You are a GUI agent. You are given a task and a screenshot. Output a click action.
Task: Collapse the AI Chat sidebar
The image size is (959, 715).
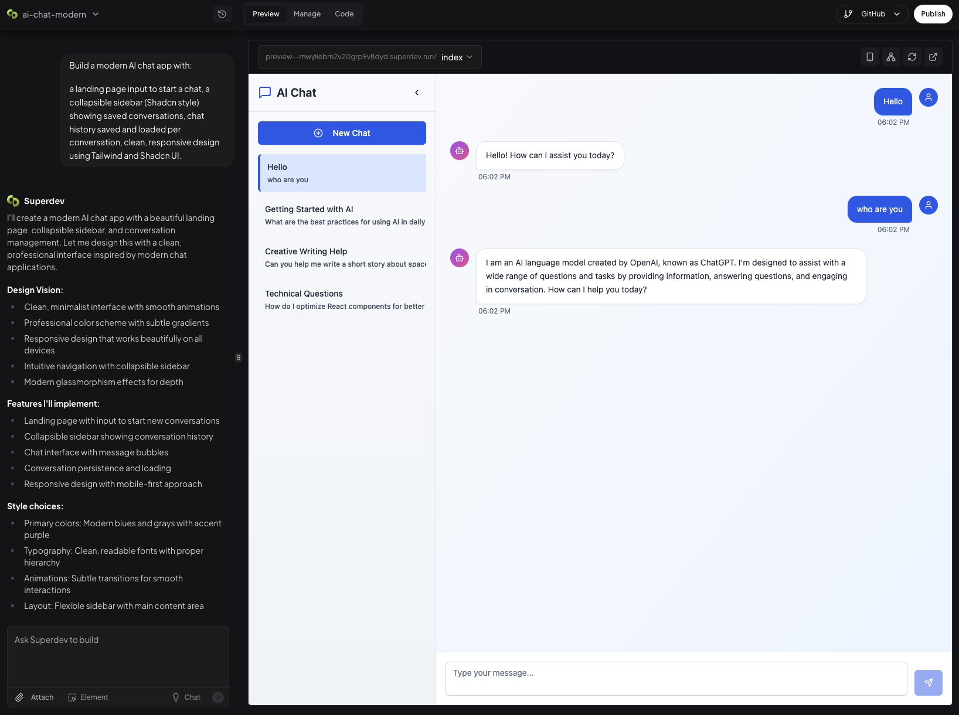click(x=417, y=93)
